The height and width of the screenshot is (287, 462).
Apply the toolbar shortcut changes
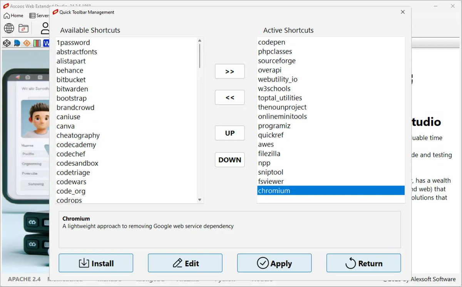click(x=274, y=263)
